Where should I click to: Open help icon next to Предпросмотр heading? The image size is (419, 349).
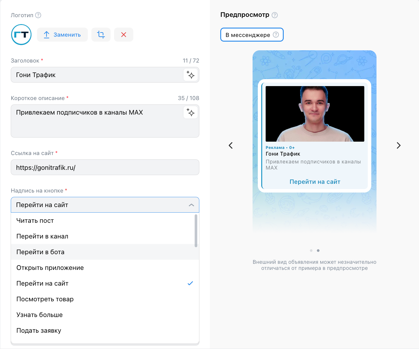(x=275, y=15)
